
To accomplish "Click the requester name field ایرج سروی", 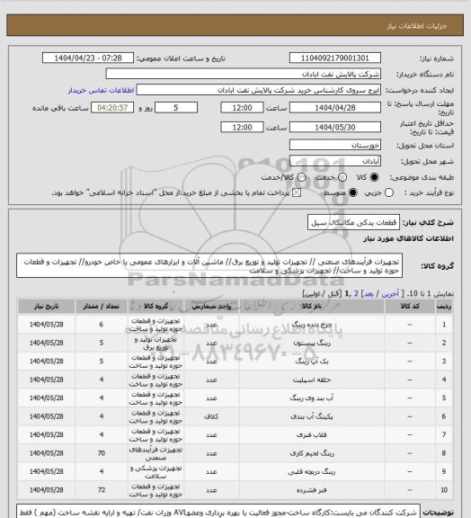I will click(x=259, y=90).
